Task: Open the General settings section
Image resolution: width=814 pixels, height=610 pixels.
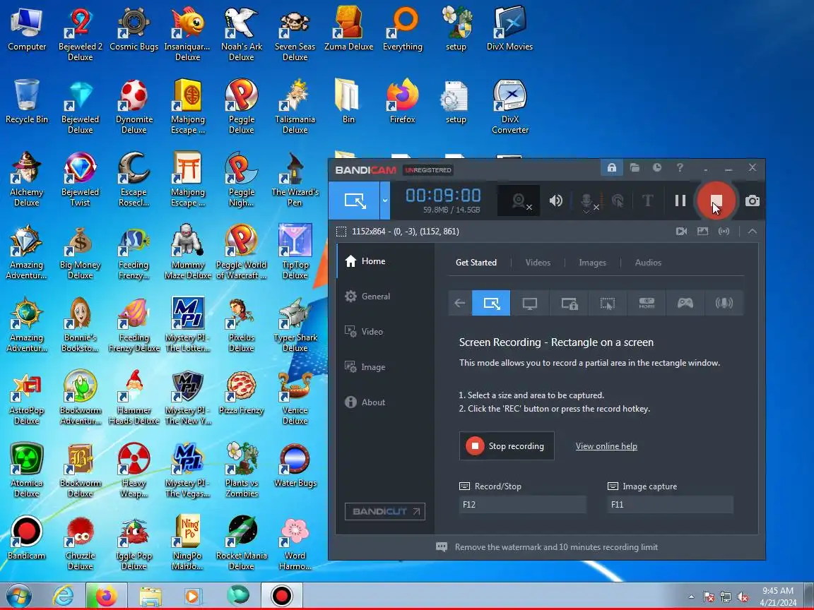Action: tap(385, 297)
